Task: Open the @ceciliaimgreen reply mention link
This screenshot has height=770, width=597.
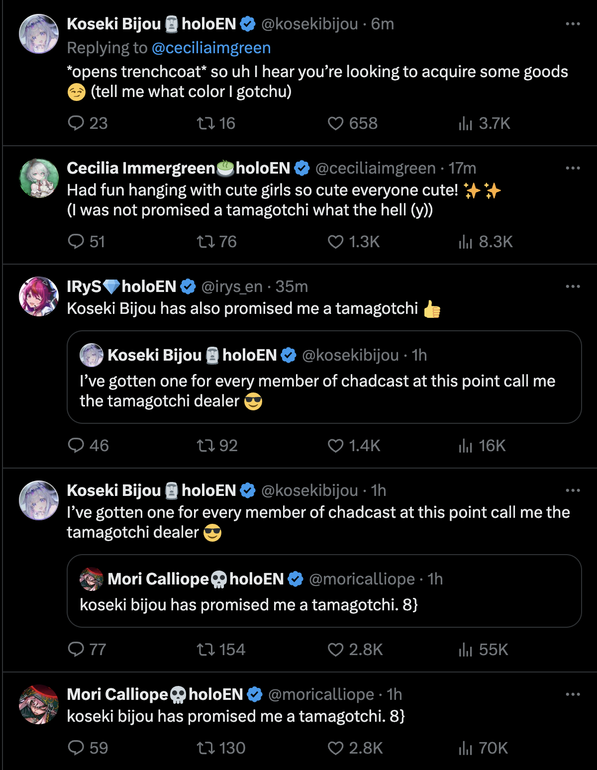Action: pos(211,48)
